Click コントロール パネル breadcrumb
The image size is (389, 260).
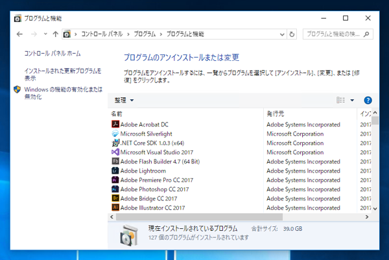pos(102,34)
